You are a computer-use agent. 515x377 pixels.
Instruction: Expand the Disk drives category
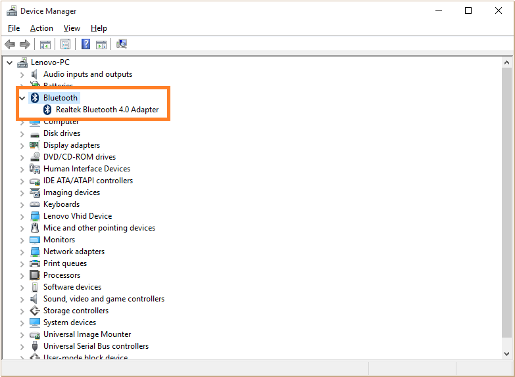coord(22,134)
